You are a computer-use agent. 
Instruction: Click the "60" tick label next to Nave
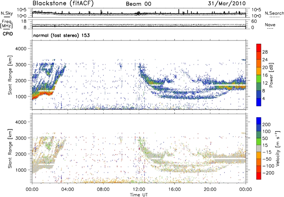[254, 21]
